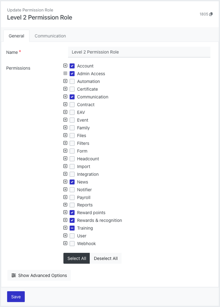The image size is (220, 307).
Task: Expand the Reports permission group
Action: pyautogui.click(x=65, y=205)
